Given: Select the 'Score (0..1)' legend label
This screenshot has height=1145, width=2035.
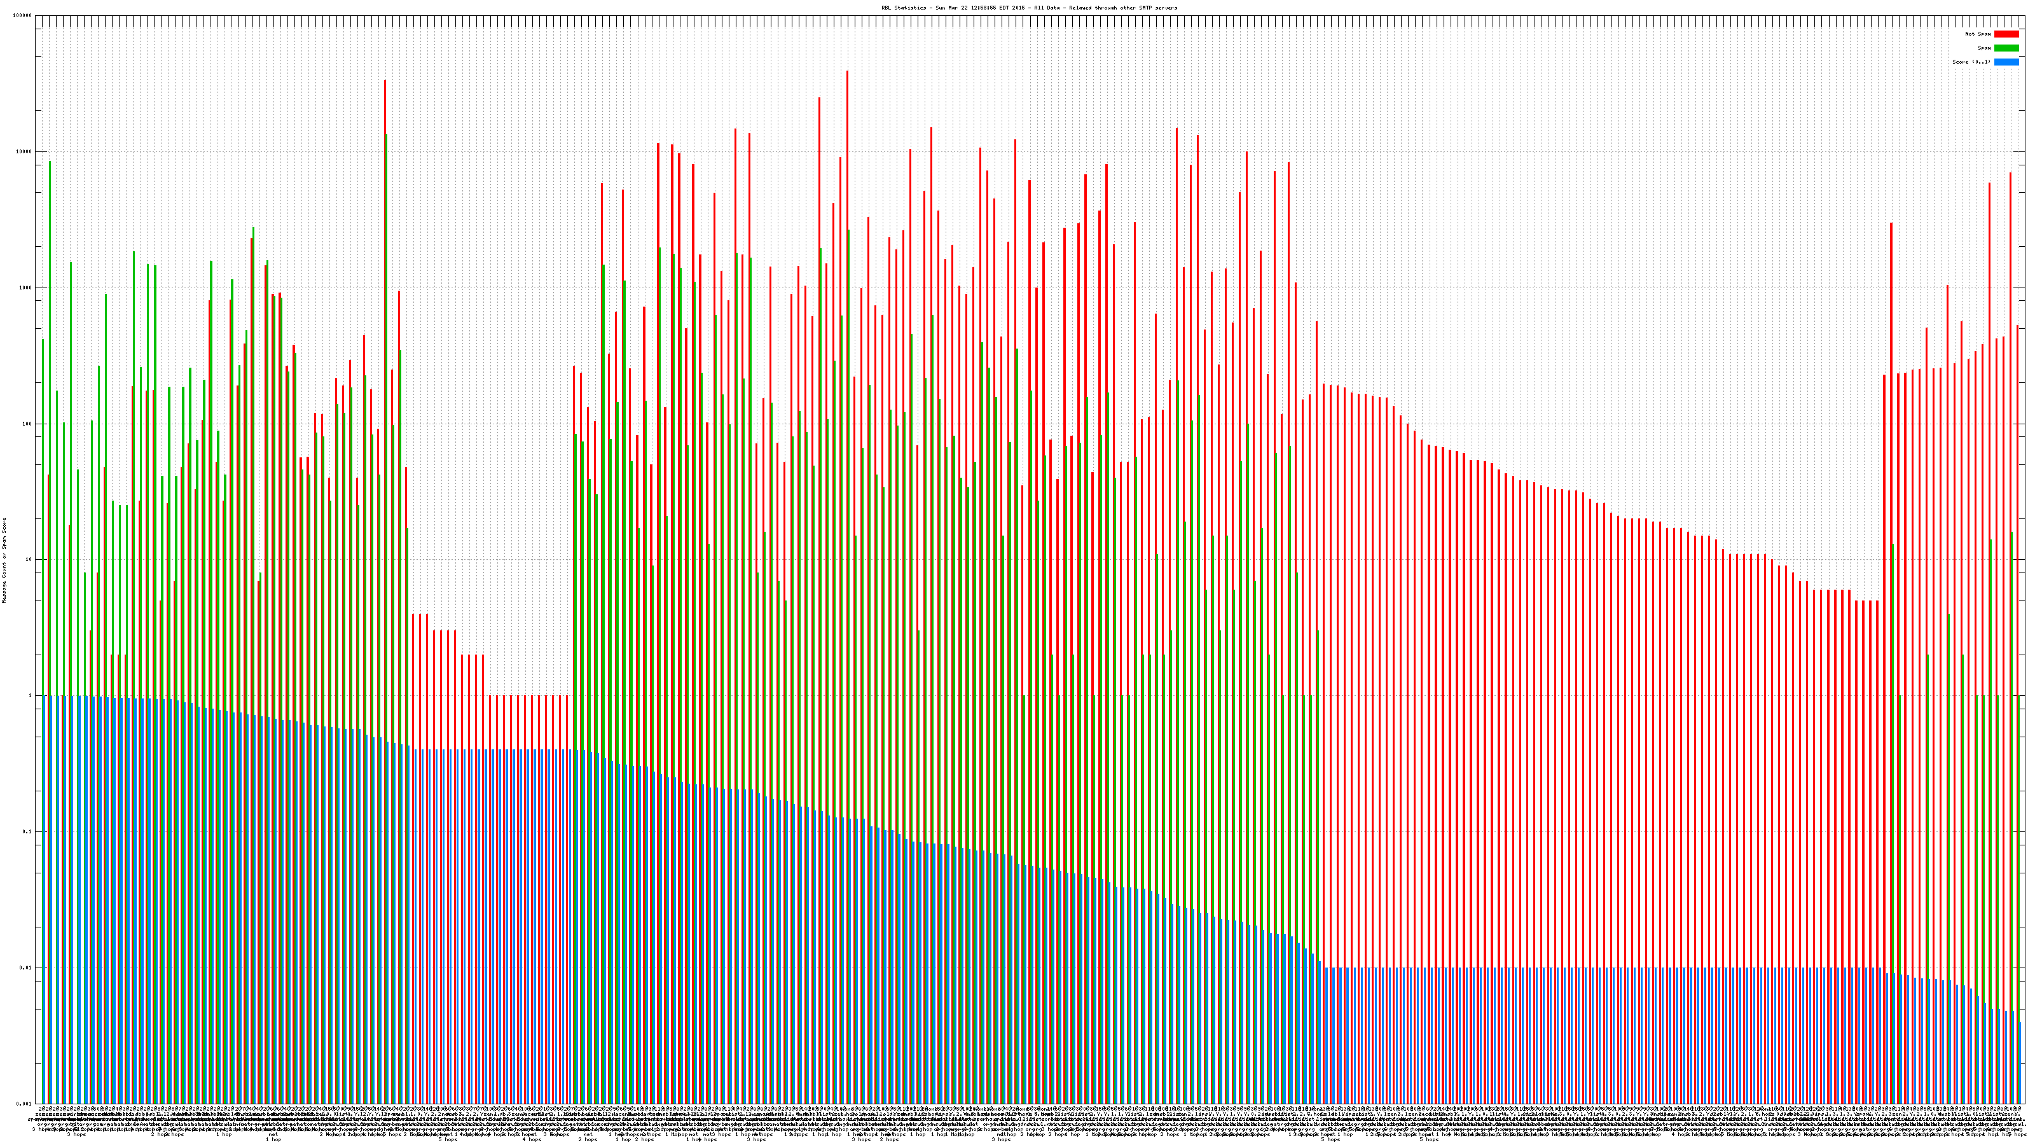Looking at the screenshot, I should point(1972,62).
